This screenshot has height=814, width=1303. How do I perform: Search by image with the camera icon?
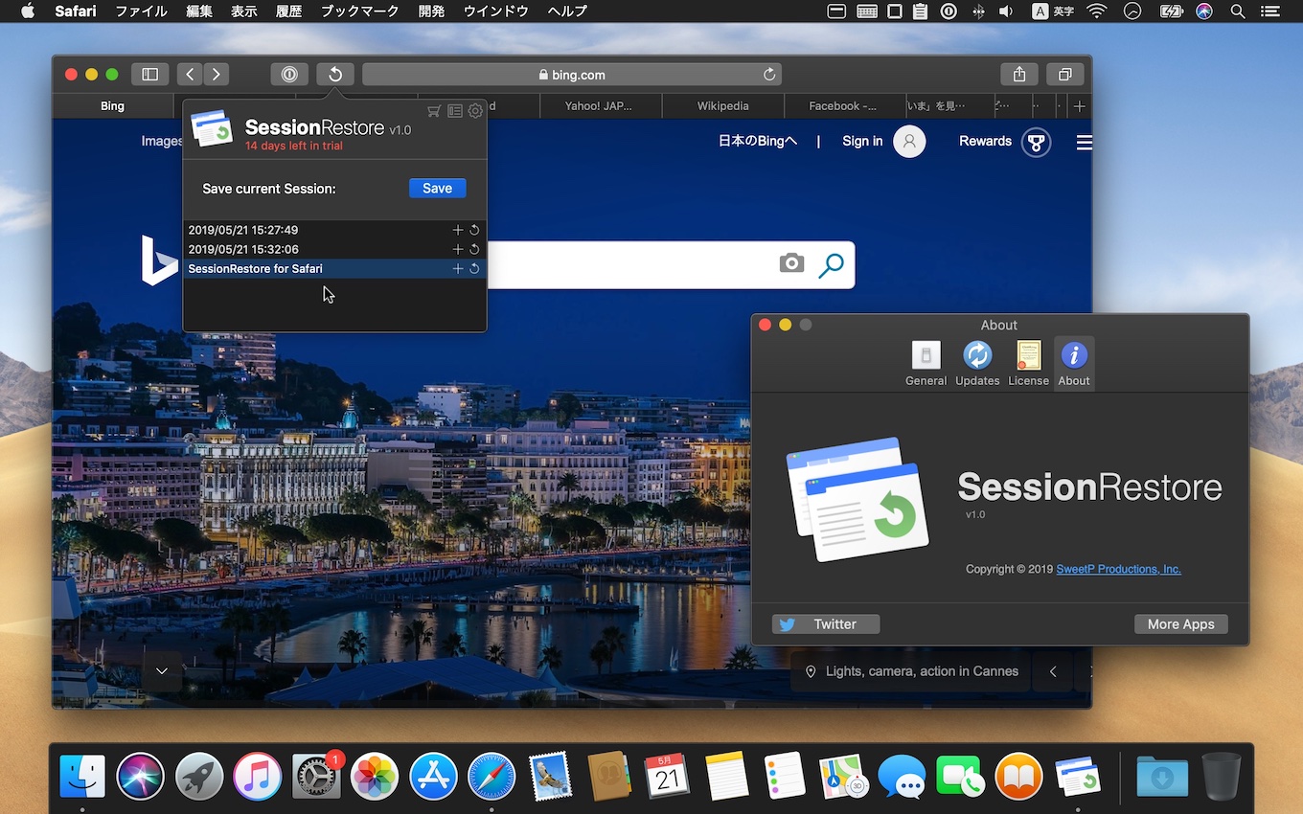[791, 263]
